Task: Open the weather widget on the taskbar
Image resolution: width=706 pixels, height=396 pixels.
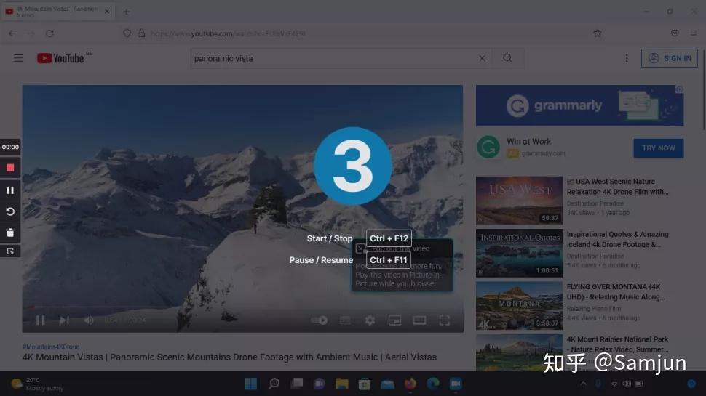Action: [37, 384]
